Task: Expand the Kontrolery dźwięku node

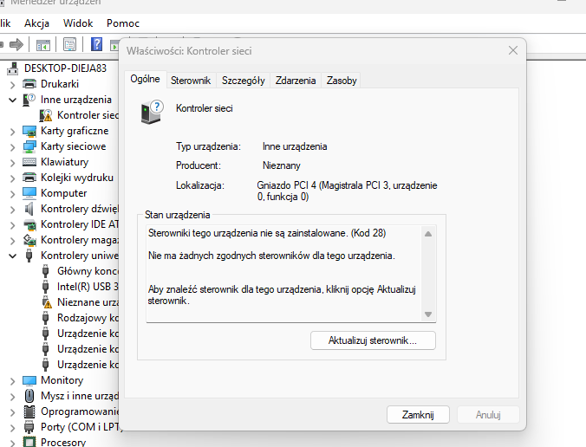Action: [12, 210]
